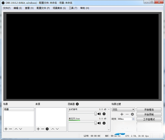The width and height of the screenshot is (165, 140).
Task: Move scene up in 场景 panel
Action: click(16, 129)
